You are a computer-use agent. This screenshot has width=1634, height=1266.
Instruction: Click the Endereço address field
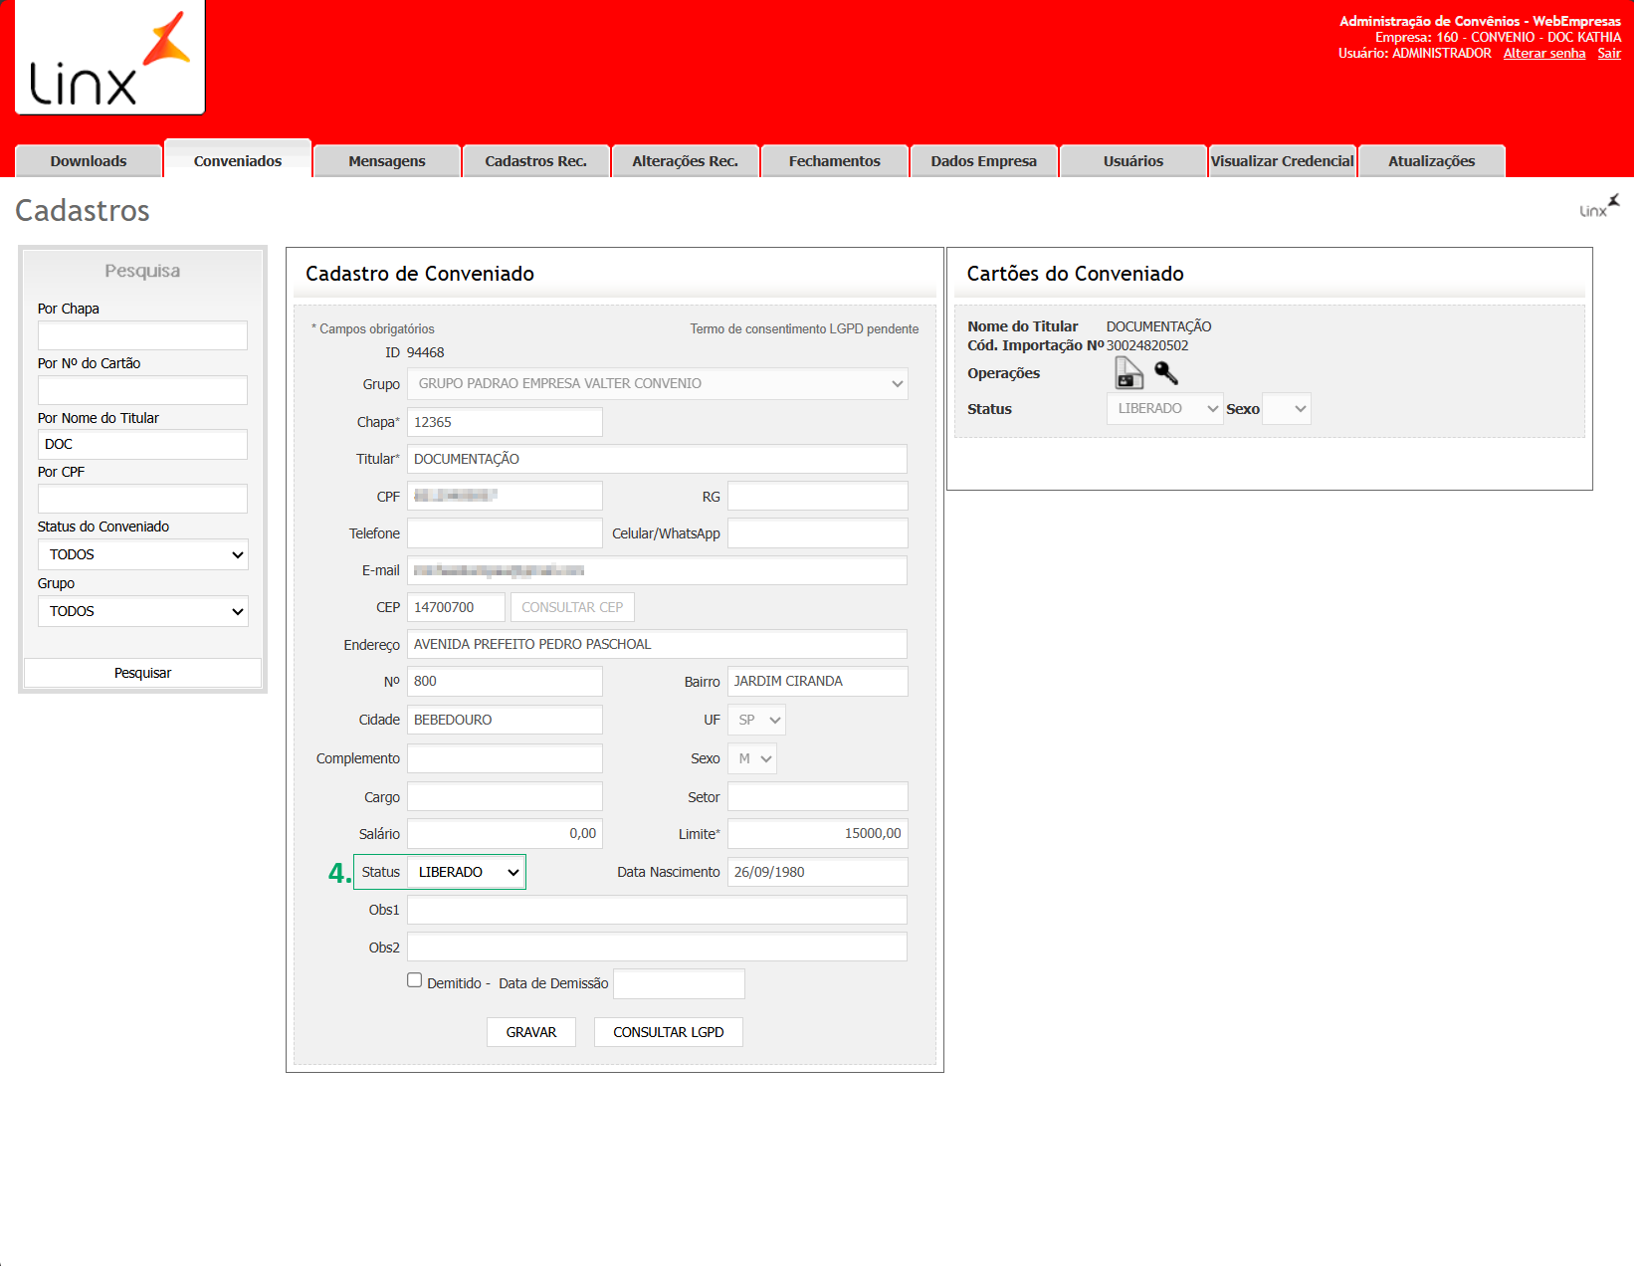click(x=658, y=644)
